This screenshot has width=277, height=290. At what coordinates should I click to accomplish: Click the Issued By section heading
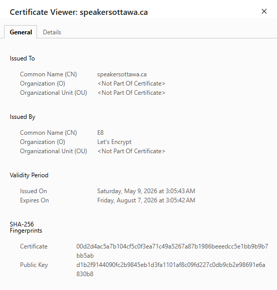(23, 117)
